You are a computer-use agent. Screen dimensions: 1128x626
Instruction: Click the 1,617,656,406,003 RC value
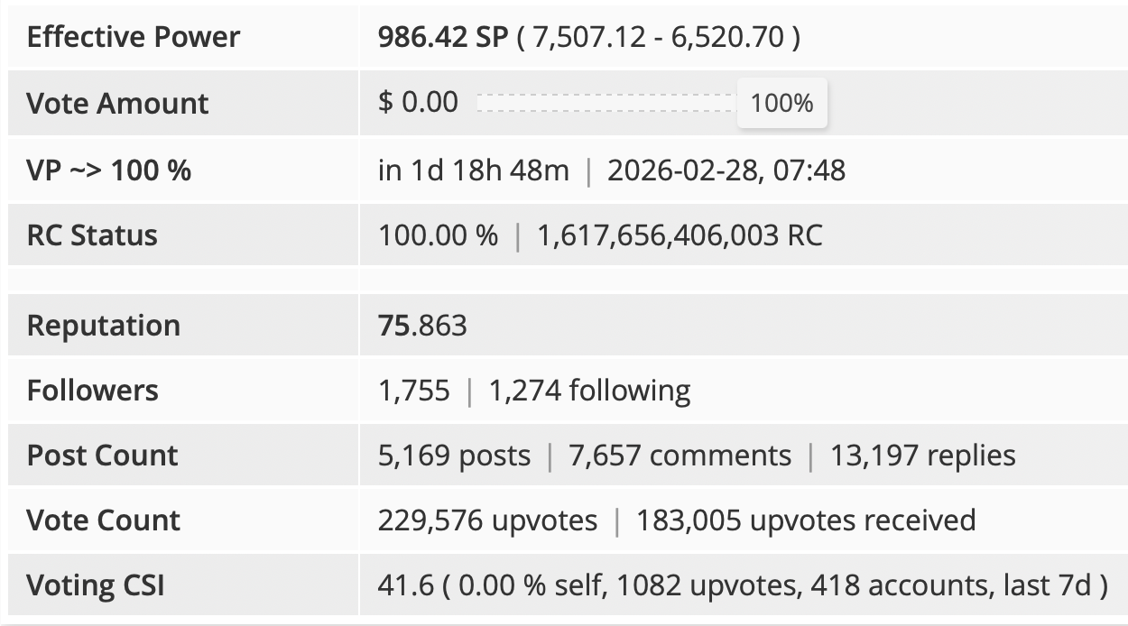680,235
